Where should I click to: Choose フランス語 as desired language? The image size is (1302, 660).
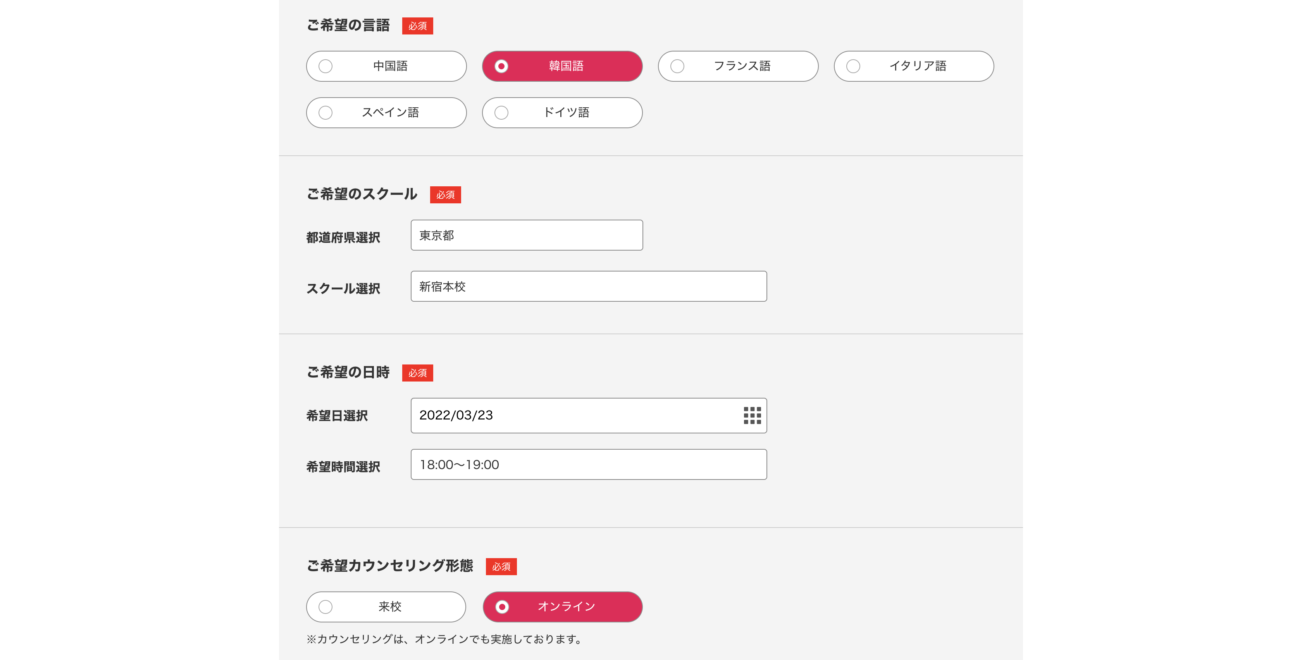(738, 66)
